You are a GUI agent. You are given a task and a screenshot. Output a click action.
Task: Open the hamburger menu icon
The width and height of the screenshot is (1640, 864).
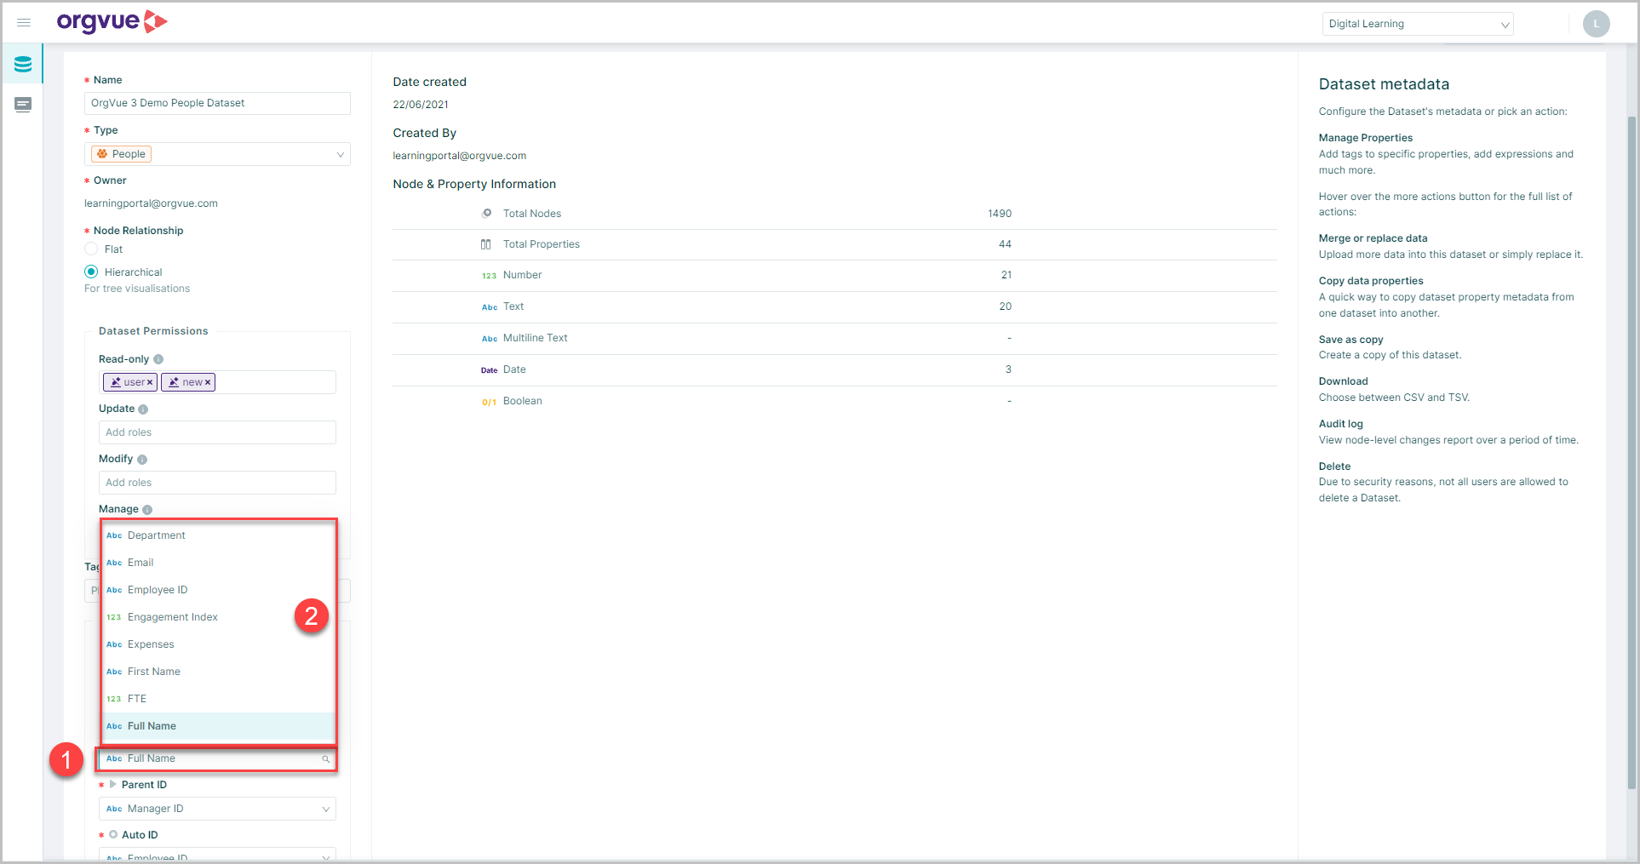pos(24,23)
